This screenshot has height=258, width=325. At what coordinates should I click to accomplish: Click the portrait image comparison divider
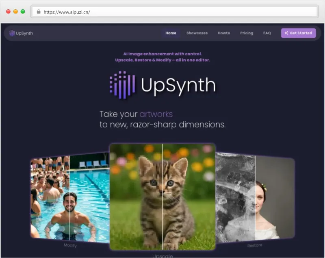[256, 198]
